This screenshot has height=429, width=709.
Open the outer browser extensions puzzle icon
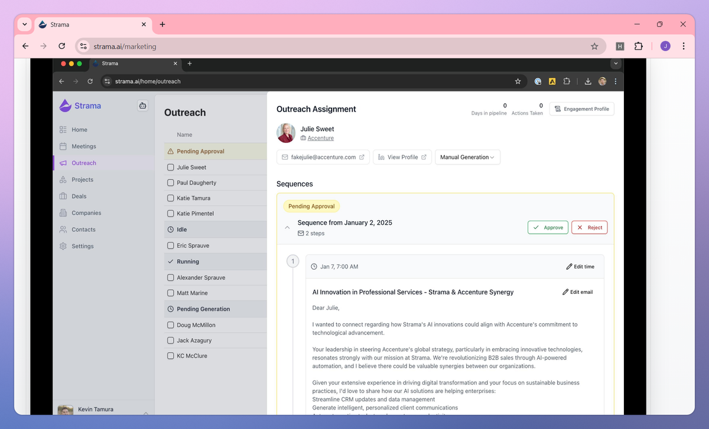click(638, 46)
